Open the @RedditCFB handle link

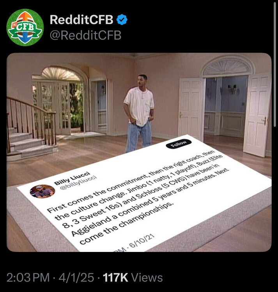pos(85,35)
